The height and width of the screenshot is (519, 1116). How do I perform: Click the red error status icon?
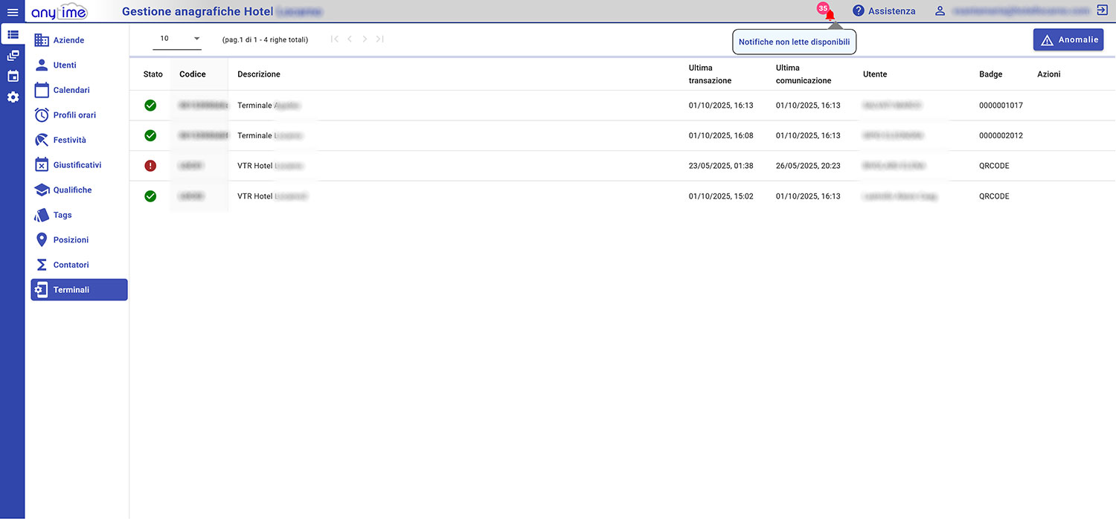(150, 166)
